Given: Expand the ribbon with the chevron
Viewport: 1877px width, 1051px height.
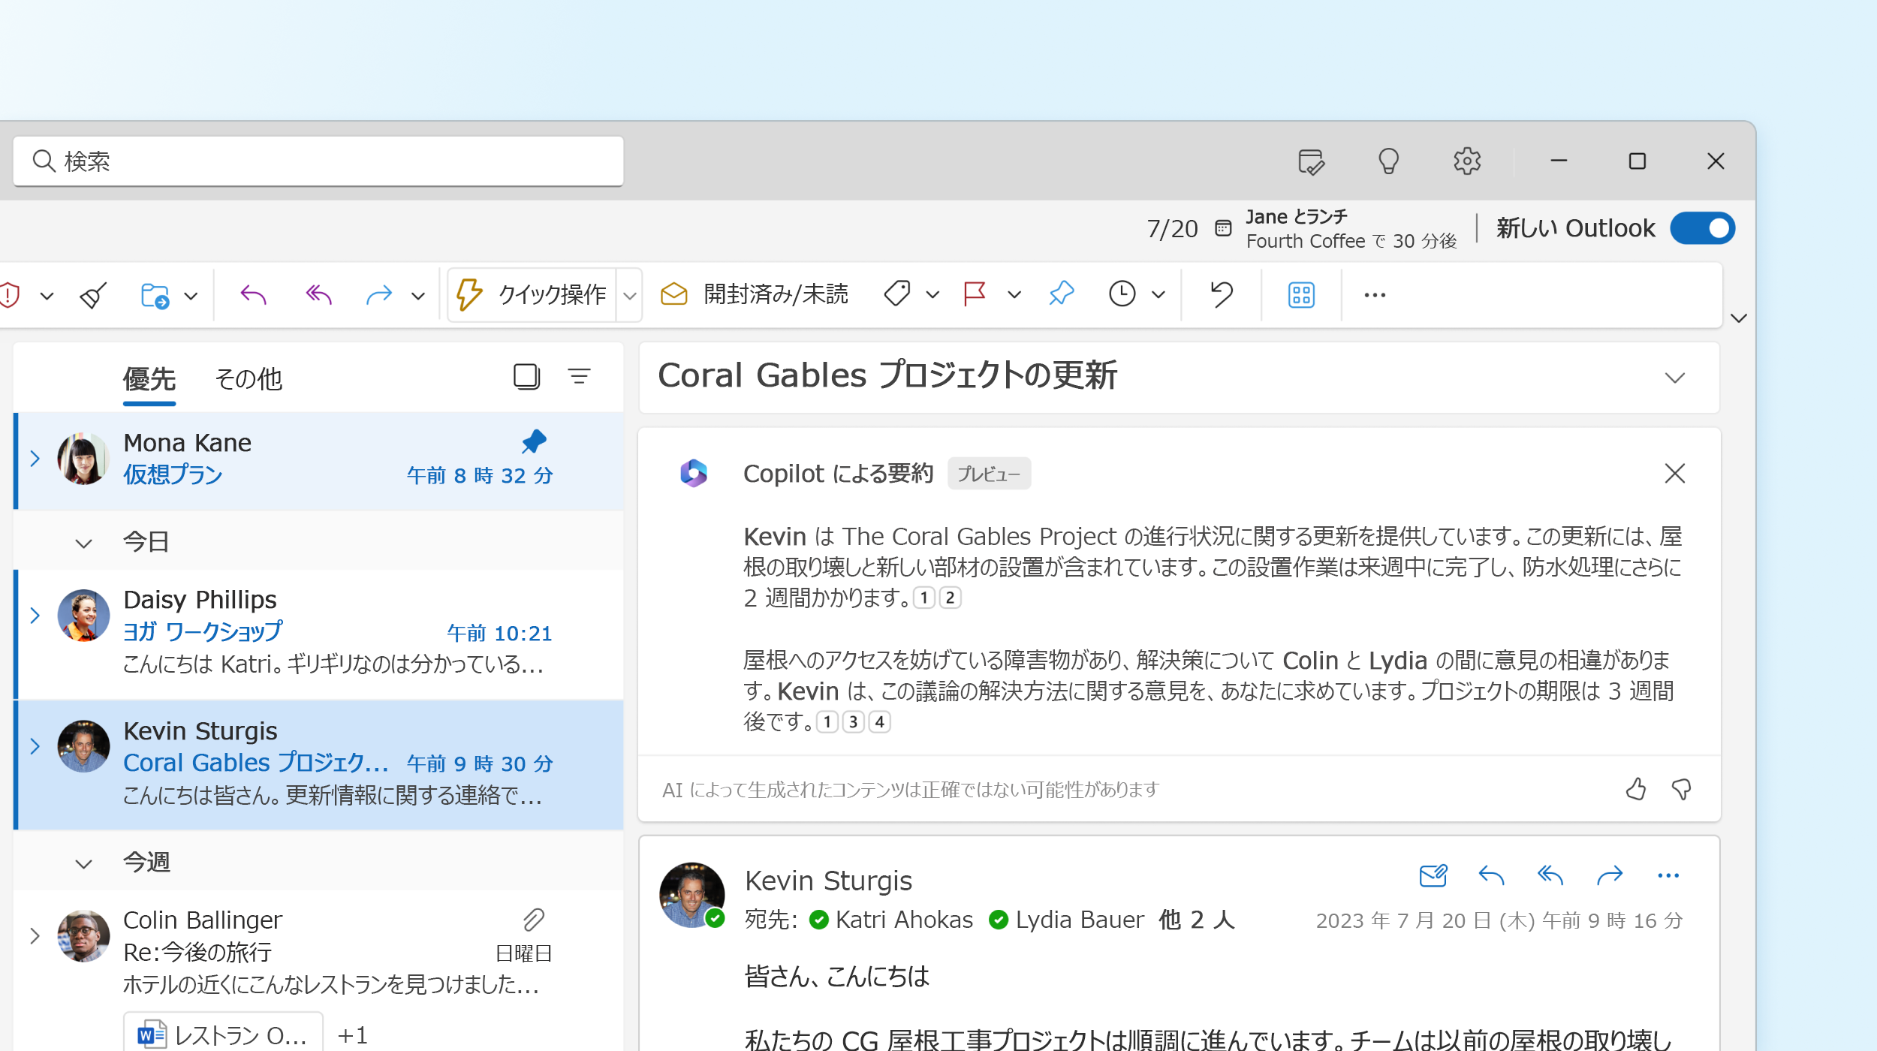Looking at the screenshot, I should tap(1739, 318).
